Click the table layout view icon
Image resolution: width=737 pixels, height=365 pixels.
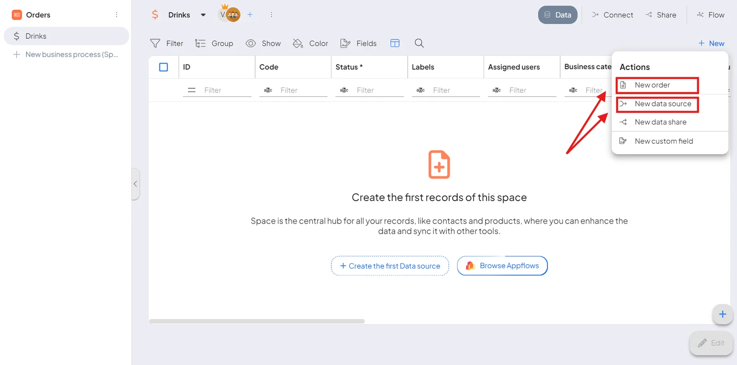tap(395, 43)
